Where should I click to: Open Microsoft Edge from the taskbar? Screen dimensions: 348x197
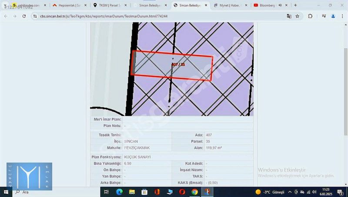coord(119,192)
